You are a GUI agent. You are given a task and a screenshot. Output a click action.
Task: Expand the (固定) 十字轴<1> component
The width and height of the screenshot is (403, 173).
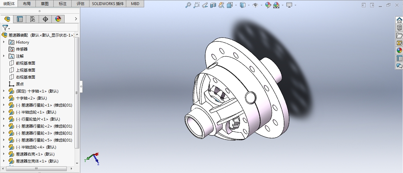click(4, 91)
